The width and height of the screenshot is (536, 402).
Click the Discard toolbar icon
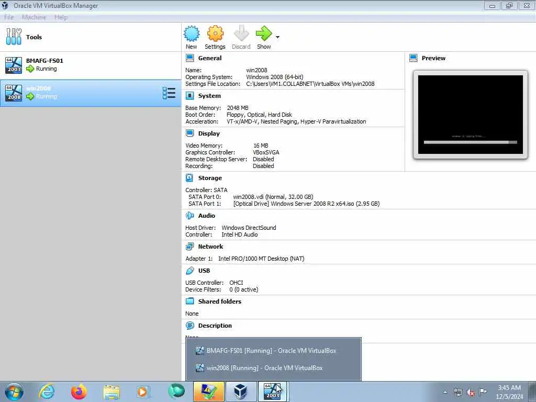coord(241,37)
